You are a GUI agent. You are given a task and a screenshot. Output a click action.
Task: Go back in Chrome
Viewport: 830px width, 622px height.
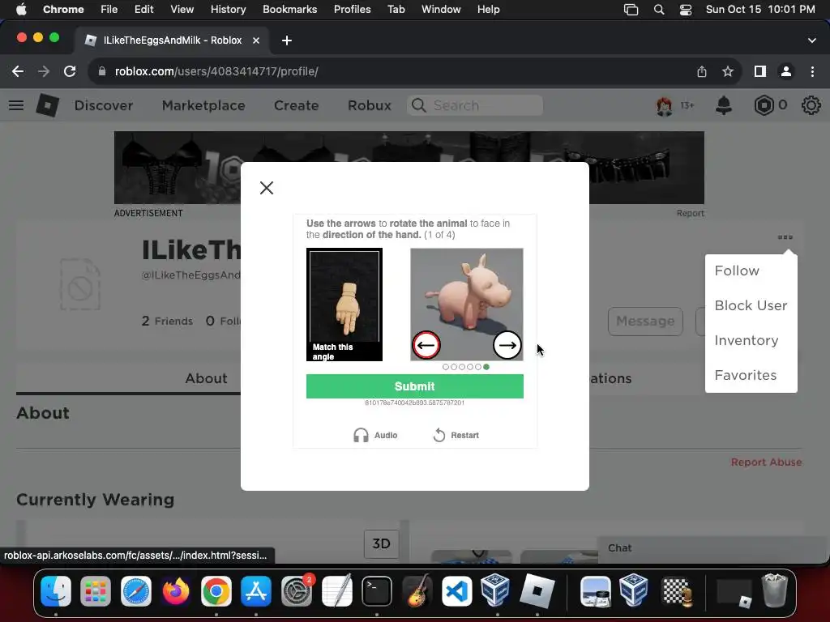tap(18, 71)
